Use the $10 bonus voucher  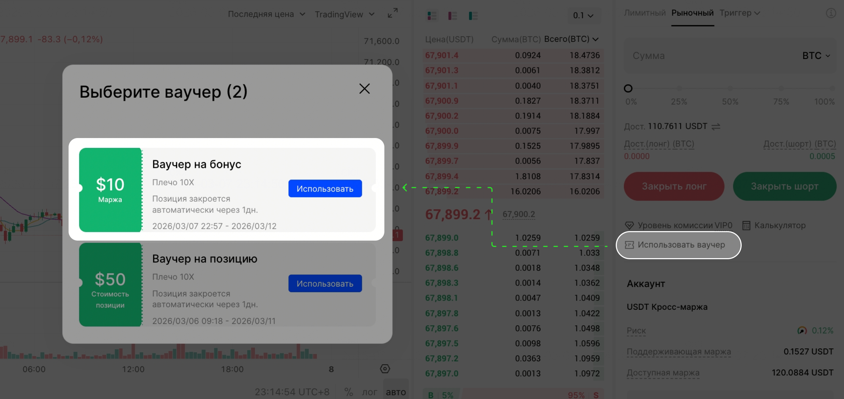tap(325, 189)
